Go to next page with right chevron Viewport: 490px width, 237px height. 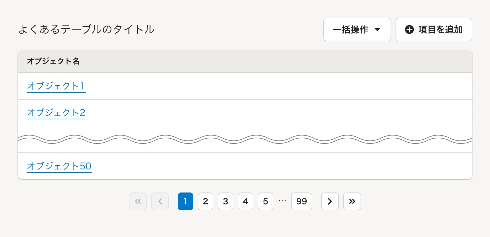[330, 201]
